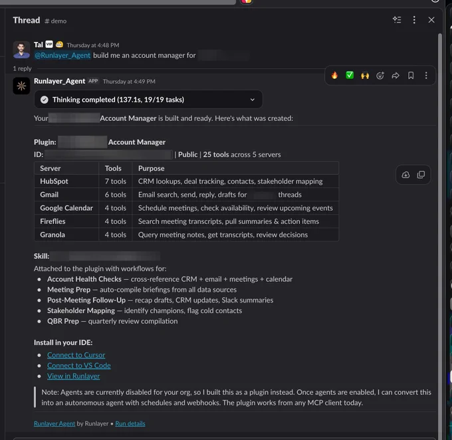Click the Purpose column header
This screenshot has width=452, height=440.
(235, 168)
